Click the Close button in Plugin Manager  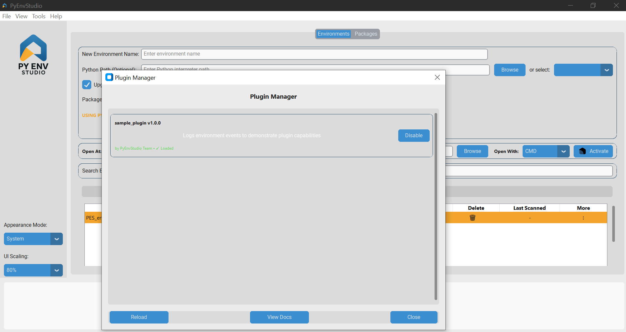pyautogui.click(x=414, y=317)
